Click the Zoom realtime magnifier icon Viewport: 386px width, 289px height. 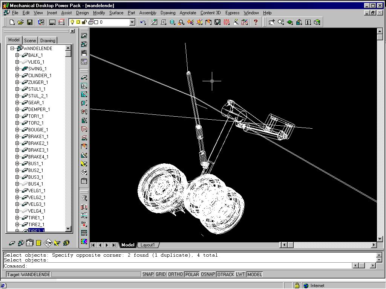(x=281, y=22)
